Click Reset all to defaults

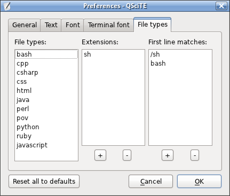[x=44, y=181]
